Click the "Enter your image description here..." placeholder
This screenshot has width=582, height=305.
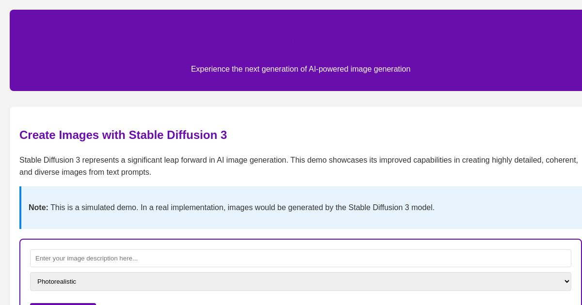coord(86,259)
